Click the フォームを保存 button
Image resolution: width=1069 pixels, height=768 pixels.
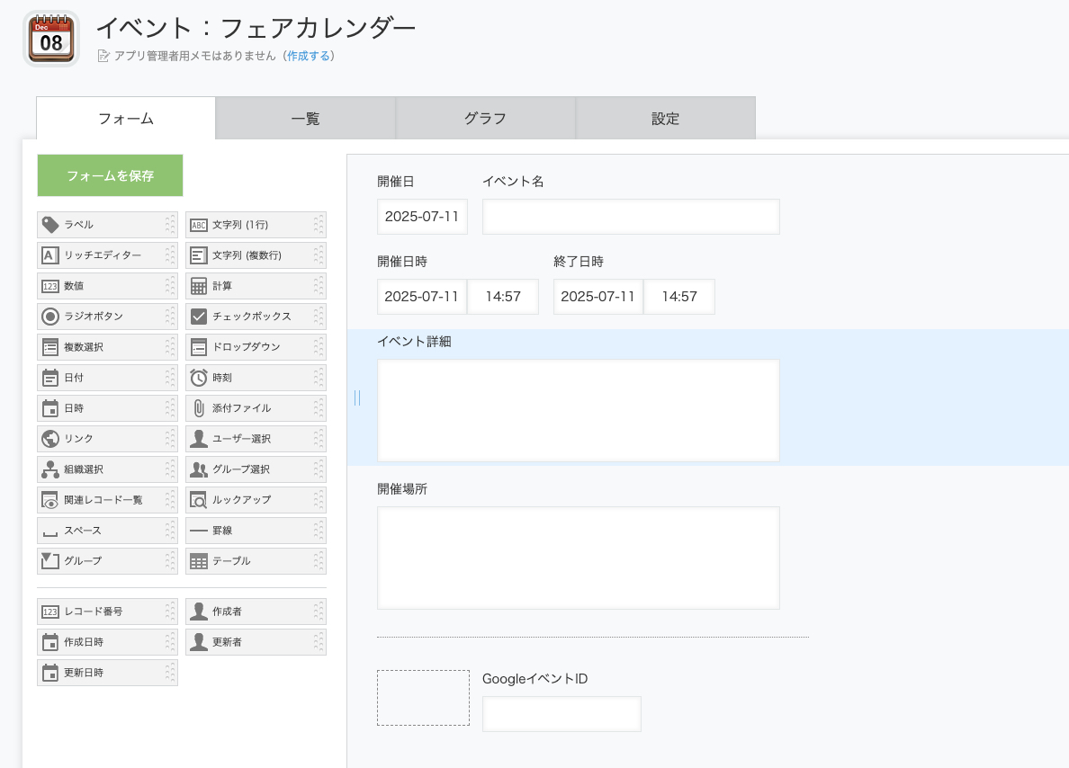click(110, 175)
